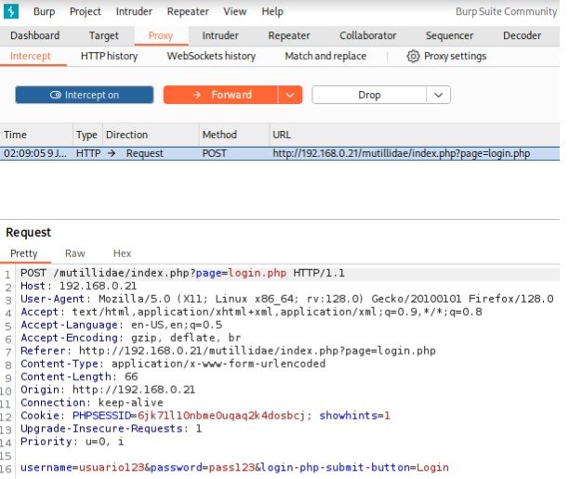Switch to the Dashboard tab

point(34,36)
